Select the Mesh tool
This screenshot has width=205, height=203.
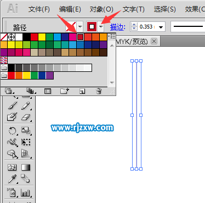13,167
